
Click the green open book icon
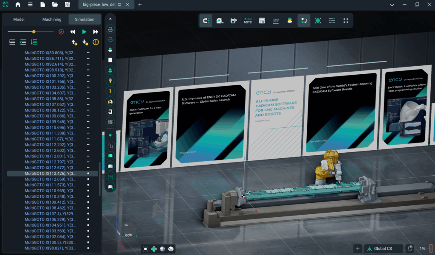(110, 156)
